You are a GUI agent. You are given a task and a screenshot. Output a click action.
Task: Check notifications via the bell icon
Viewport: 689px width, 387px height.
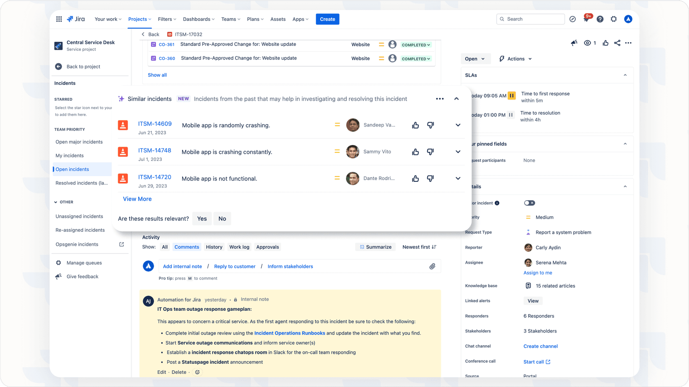(x=586, y=19)
